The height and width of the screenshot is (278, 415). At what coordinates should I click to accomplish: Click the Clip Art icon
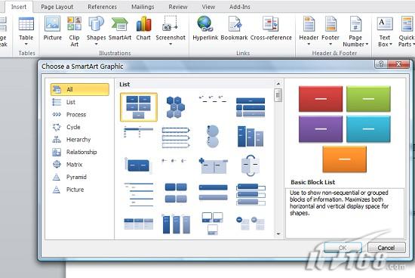point(74,24)
